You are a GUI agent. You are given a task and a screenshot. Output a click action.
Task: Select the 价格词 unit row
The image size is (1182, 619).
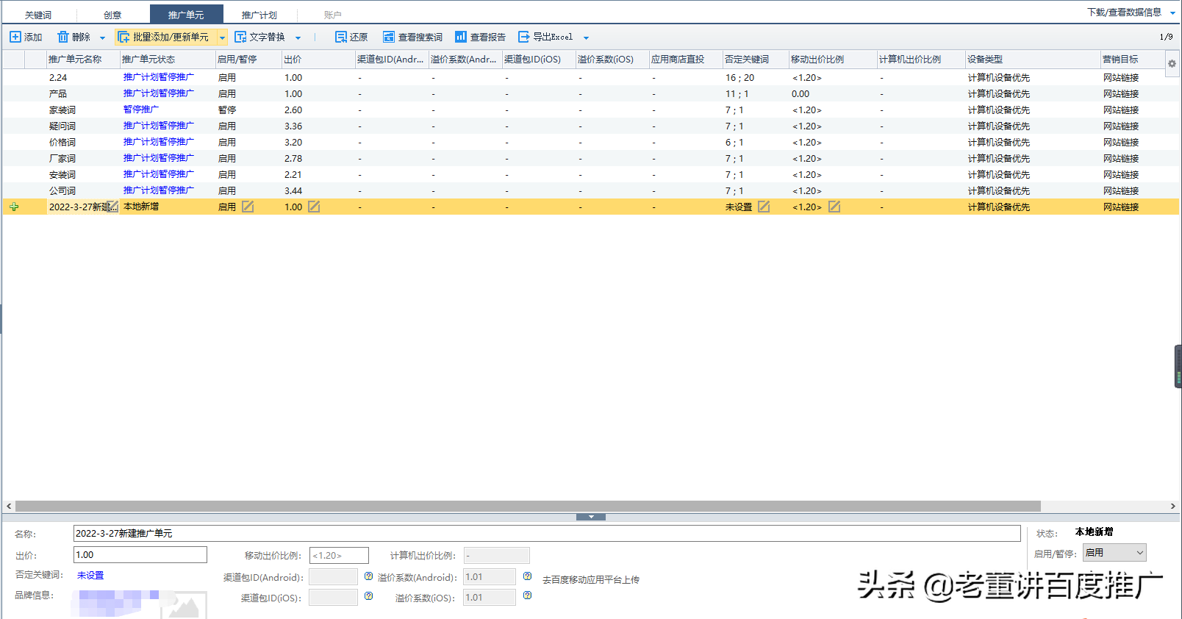pos(591,142)
